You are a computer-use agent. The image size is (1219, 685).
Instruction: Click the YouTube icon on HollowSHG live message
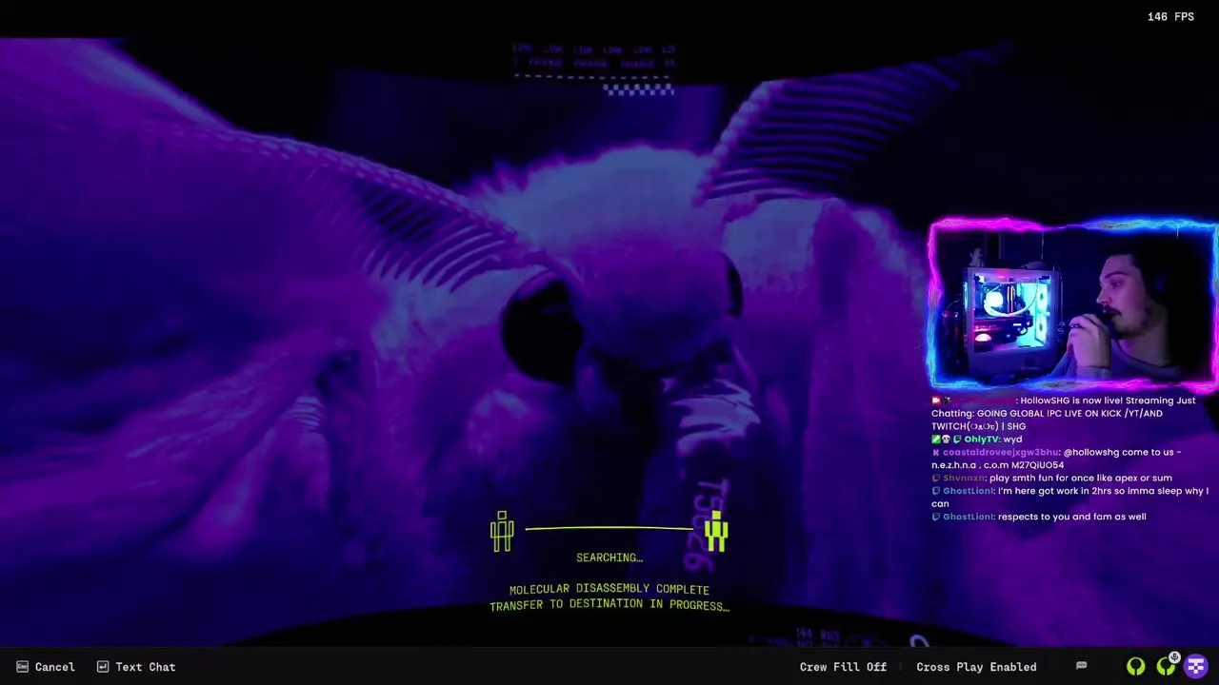(x=936, y=401)
